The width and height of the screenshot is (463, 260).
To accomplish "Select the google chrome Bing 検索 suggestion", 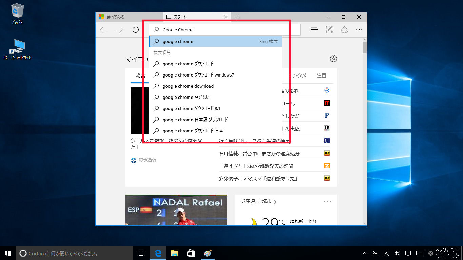I will [x=216, y=41].
